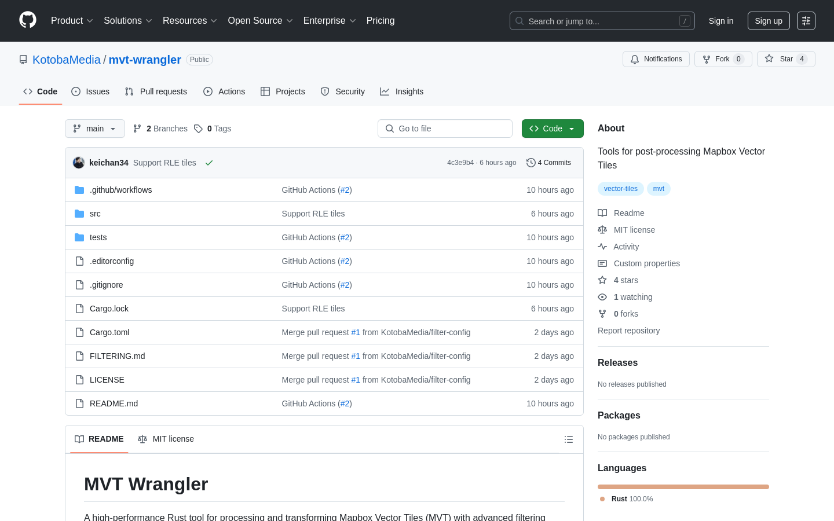Switch to the Issues tab
The image size is (834, 521).
click(90, 91)
